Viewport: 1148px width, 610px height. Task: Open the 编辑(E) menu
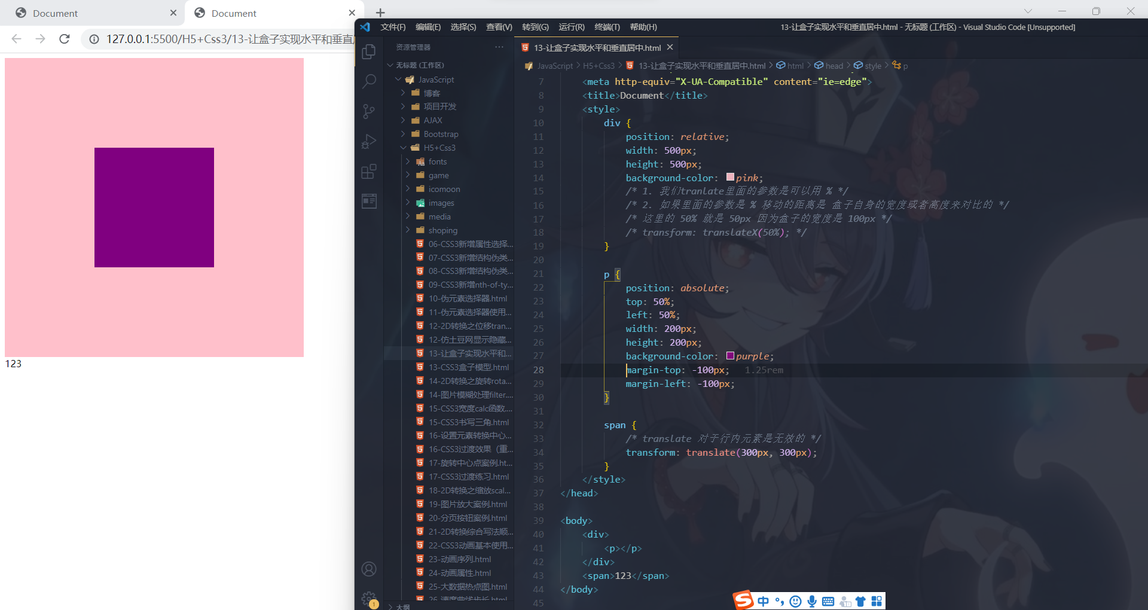point(428,27)
